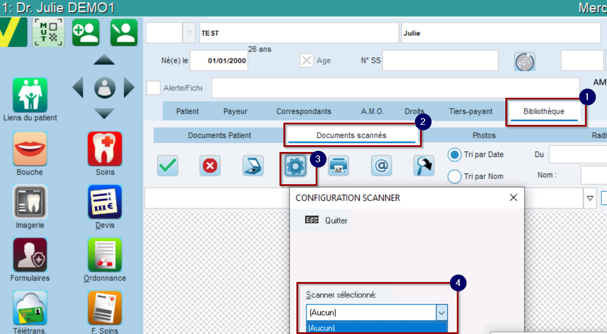Open the Soins tooth icon
607x334 pixels.
click(x=105, y=149)
